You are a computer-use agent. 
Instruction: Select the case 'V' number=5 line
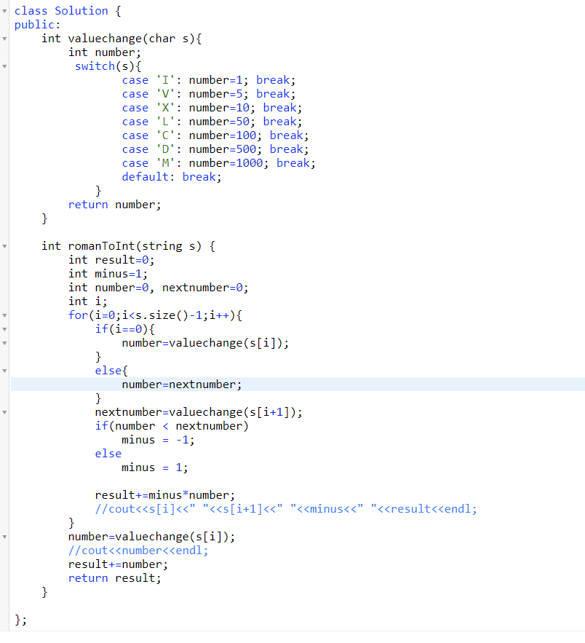point(209,94)
